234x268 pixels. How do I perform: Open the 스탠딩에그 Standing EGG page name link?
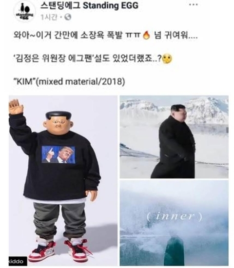pyautogui.click(x=89, y=5)
